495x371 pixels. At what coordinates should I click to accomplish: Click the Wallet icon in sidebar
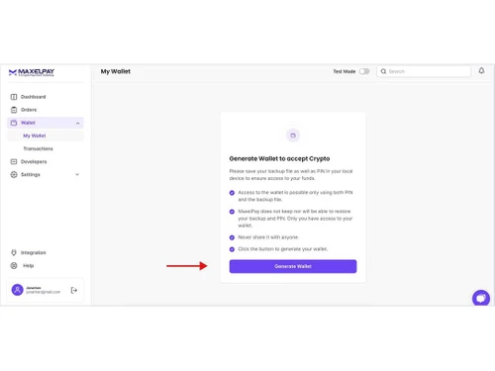pyautogui.click(x=14, y=123)
